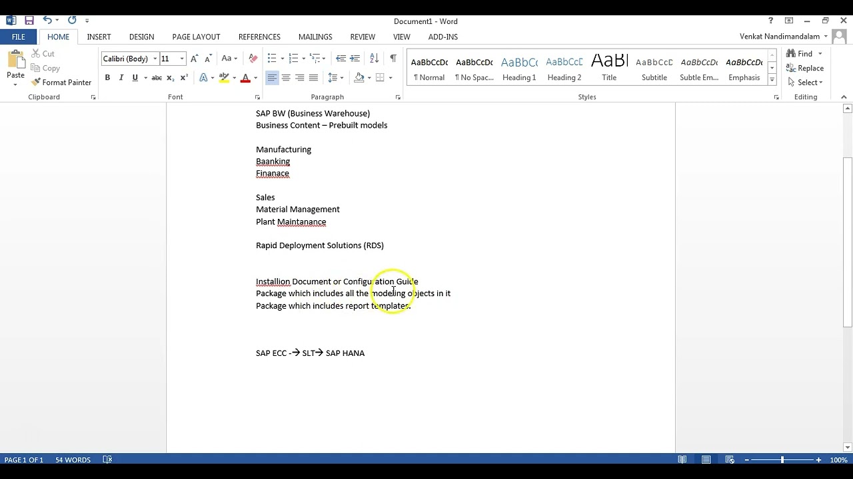Screen dimensions: 853x479
Task: Click the Redo icon in title bar
Action: pos(72,21)
